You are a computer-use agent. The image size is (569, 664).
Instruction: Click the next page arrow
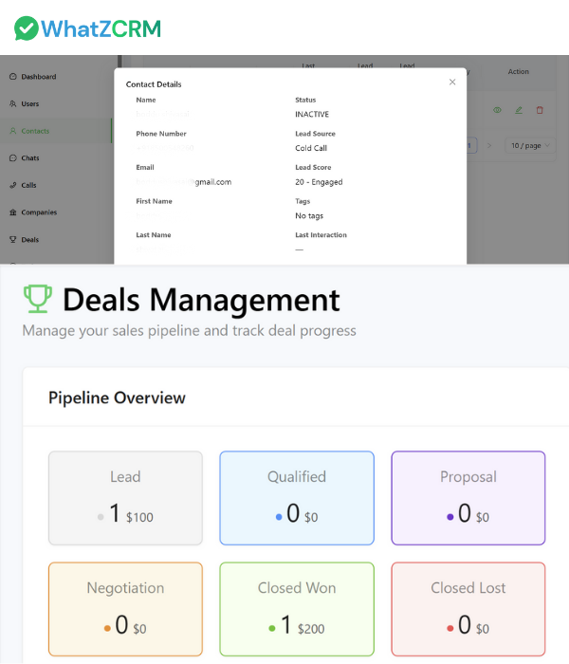490,145
